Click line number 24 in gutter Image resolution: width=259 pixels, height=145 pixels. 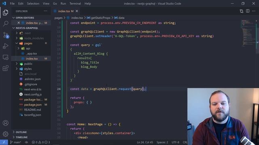(x=59, y=89)
